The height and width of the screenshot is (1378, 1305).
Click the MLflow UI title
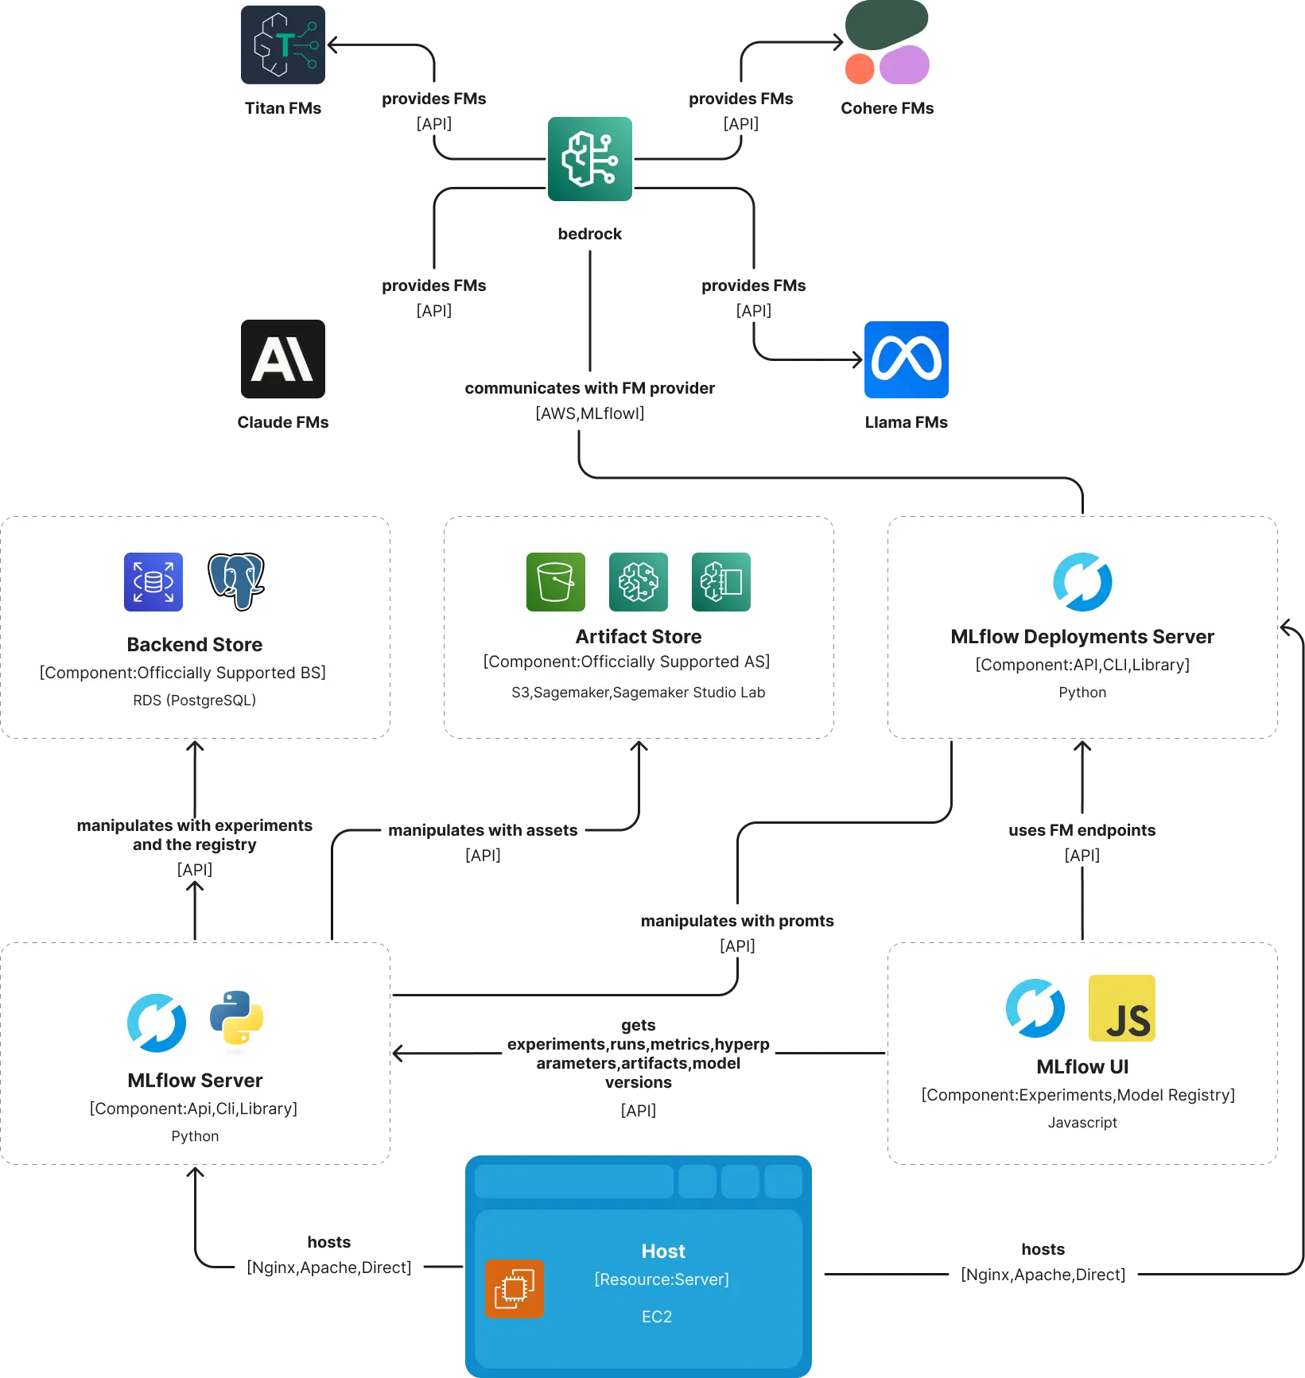1082,1066
